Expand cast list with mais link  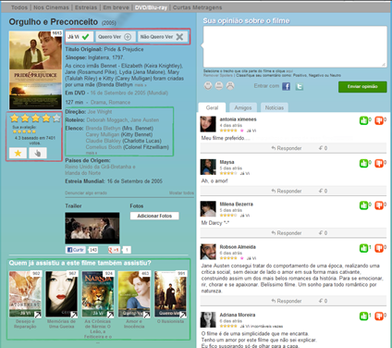click(92, 153)
